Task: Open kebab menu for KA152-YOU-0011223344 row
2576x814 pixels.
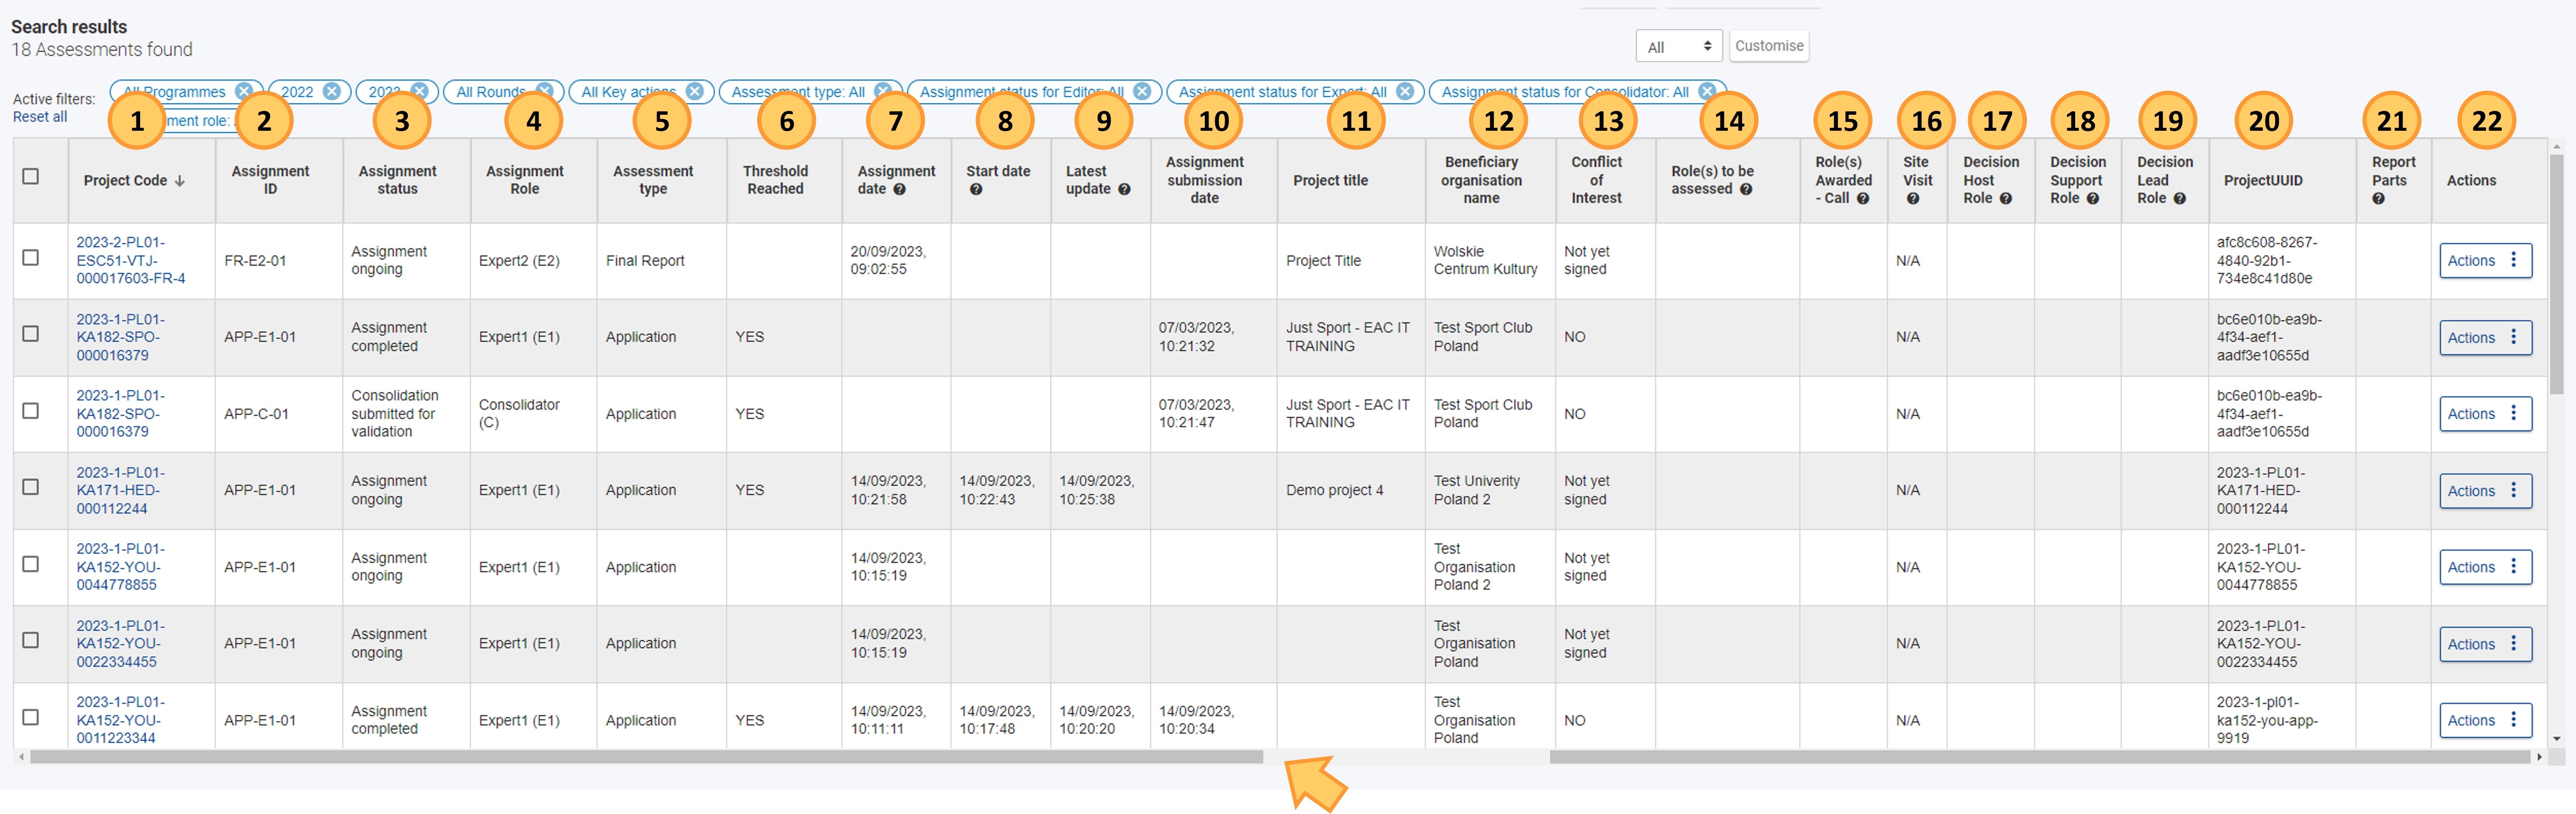Action: (2513, 720)
